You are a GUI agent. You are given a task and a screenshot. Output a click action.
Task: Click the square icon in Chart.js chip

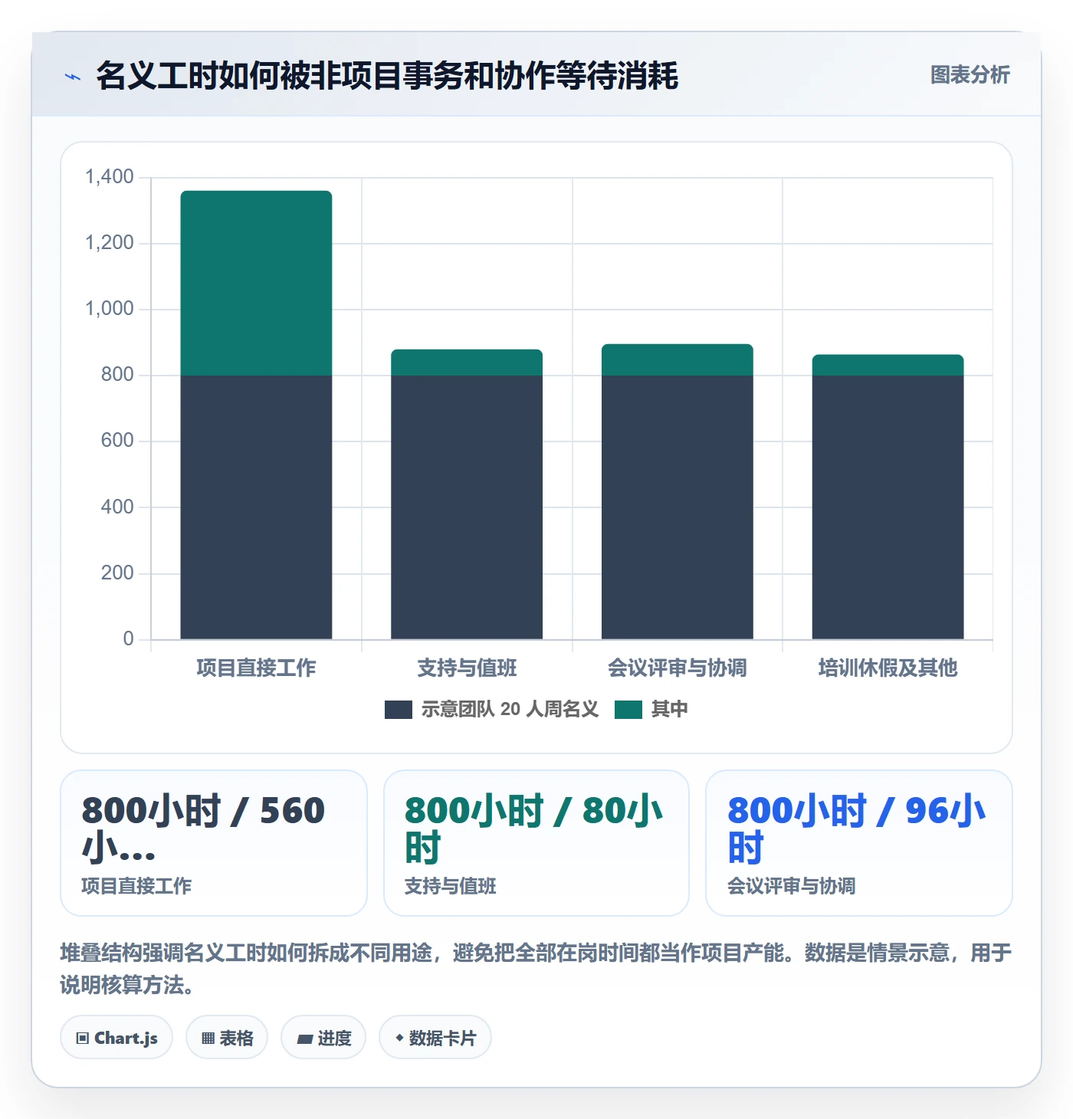click(x=83, y=1039)
